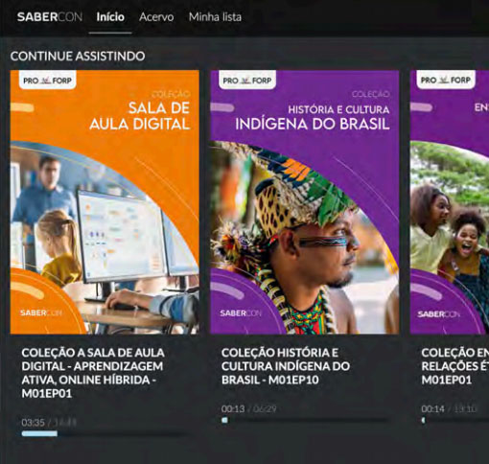Open the Acervo tab
This screenshot has height=464, width=489.
click(x=156, y=17)
